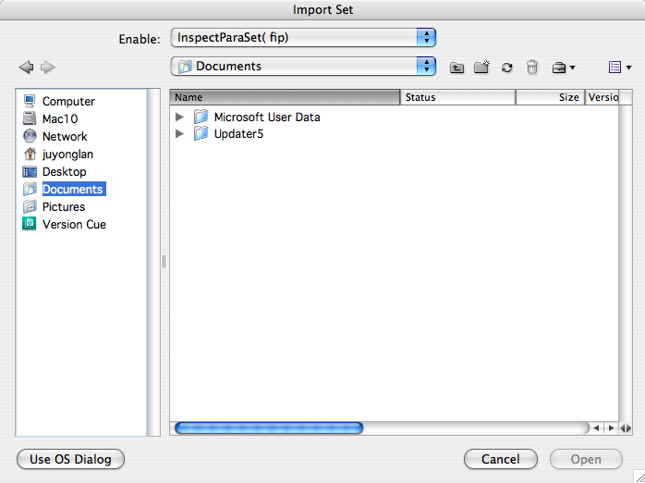Screen dimensions: 645x483
Task: Open the view options menu icon
Action: [x=619, y=68]
